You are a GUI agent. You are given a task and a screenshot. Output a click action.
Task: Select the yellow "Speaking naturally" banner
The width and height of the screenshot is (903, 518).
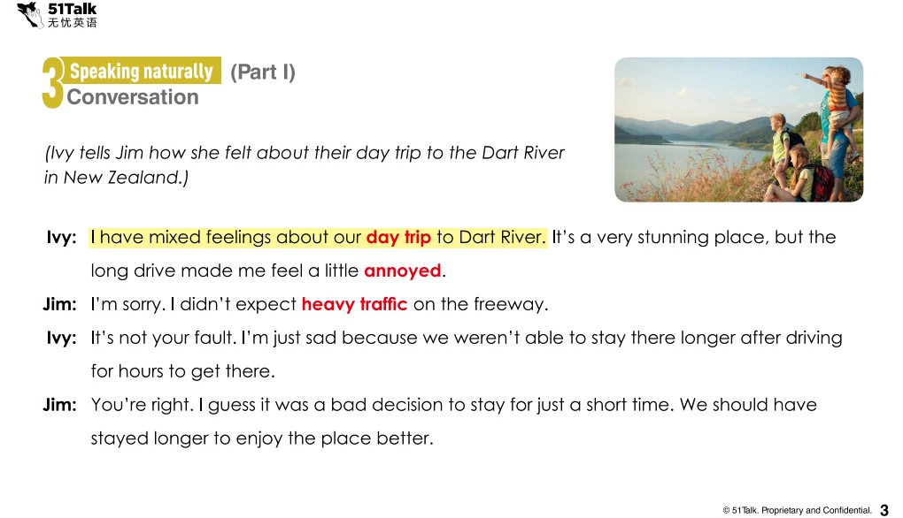click(142, 72)
